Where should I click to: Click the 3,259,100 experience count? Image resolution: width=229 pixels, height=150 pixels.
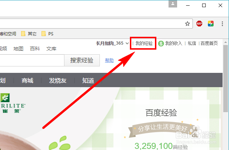click(154, 146)
